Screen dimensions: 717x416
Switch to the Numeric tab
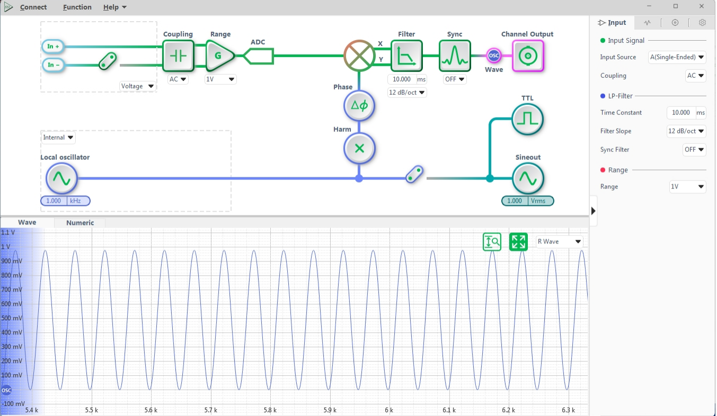[x=80, y=223]
